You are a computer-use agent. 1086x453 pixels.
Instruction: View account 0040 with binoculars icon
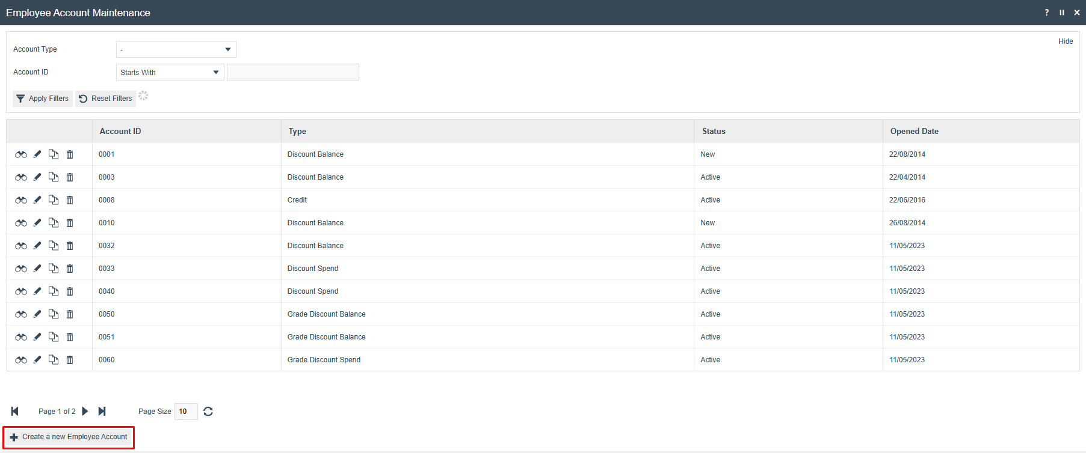[21, 291]
